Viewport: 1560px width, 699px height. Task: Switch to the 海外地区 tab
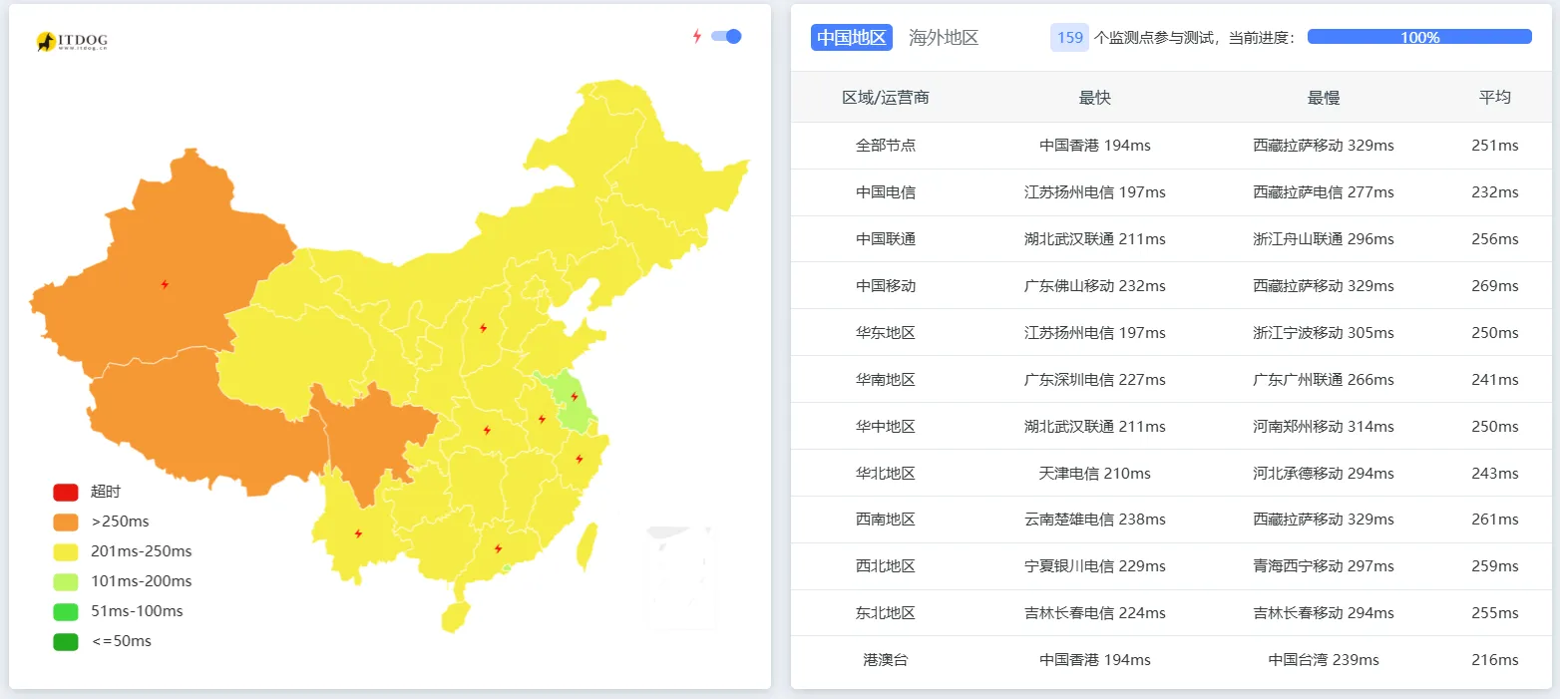coord(944,37)
